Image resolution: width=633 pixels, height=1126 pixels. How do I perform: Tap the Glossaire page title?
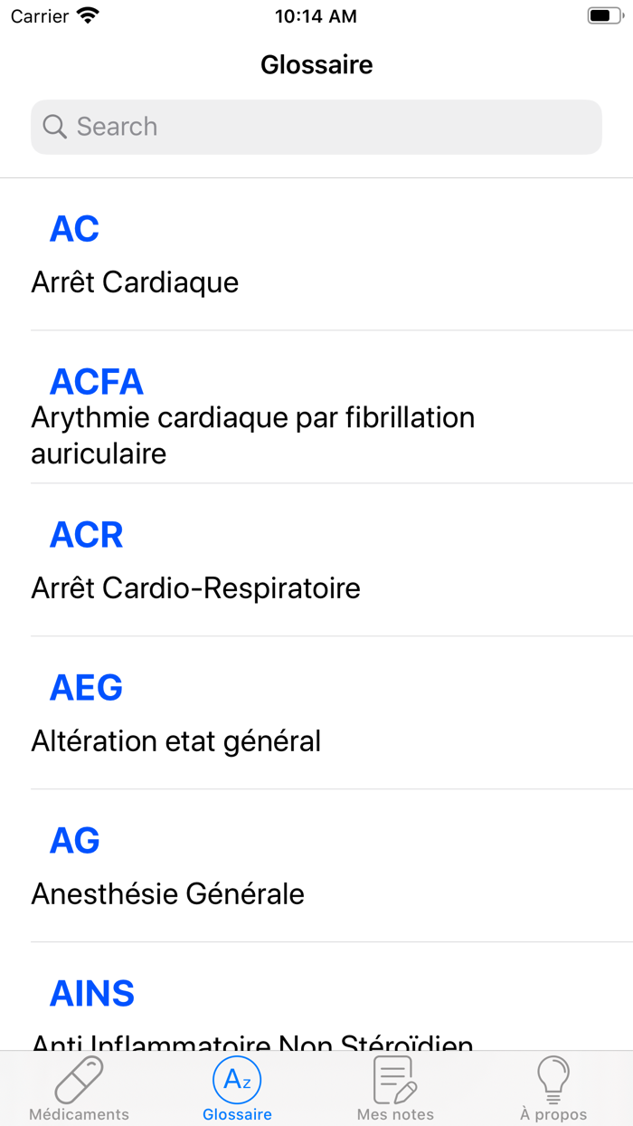click(x=316, y=64)
